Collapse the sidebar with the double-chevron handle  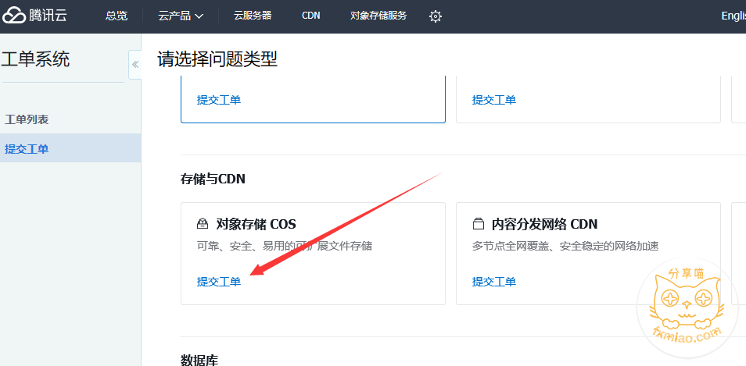point(135,65)
